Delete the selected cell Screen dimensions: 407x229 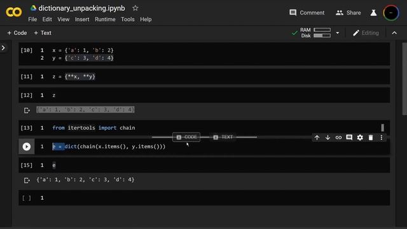[x=371, y=137]
